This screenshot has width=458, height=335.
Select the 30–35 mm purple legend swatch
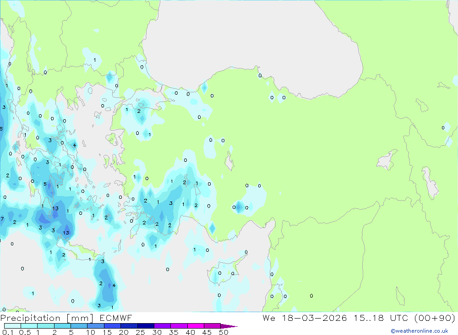163,326
